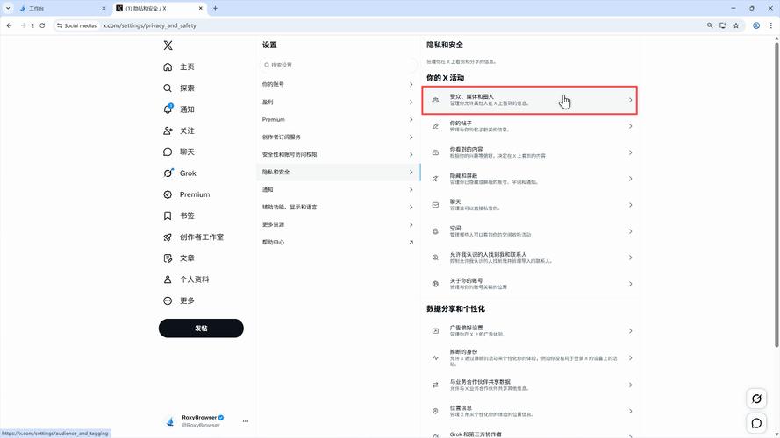The image size is (780, 438).
Task: Click the pencil icon beside 你的帖子
Action: tap(435, 126)
